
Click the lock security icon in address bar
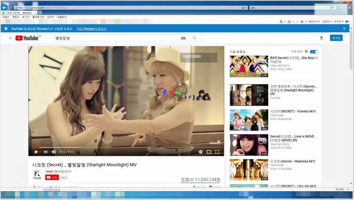(x=243, y=8)
